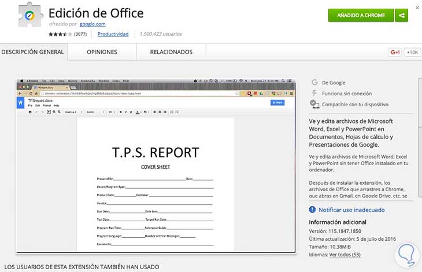The height and width of the screenshot is (272, 422).
Task: Click the Edición de Office title
Action: [96, 13]
